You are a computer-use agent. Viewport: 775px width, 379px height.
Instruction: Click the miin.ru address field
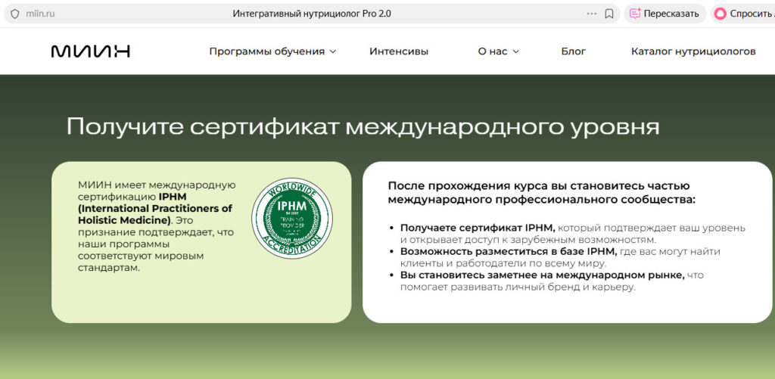coord(40,14)
